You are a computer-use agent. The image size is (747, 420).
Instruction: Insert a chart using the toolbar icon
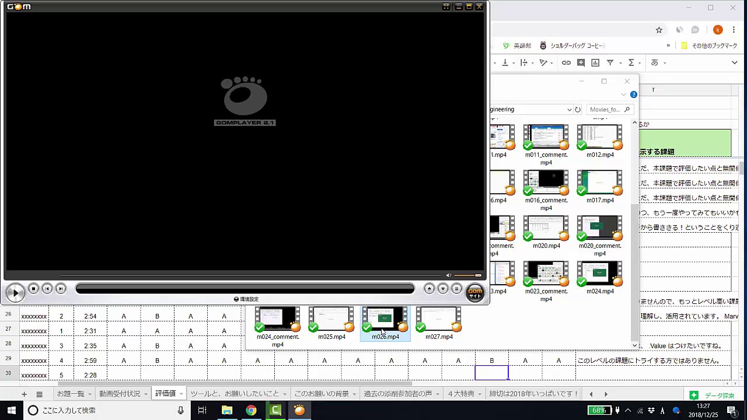pos(595,62)
